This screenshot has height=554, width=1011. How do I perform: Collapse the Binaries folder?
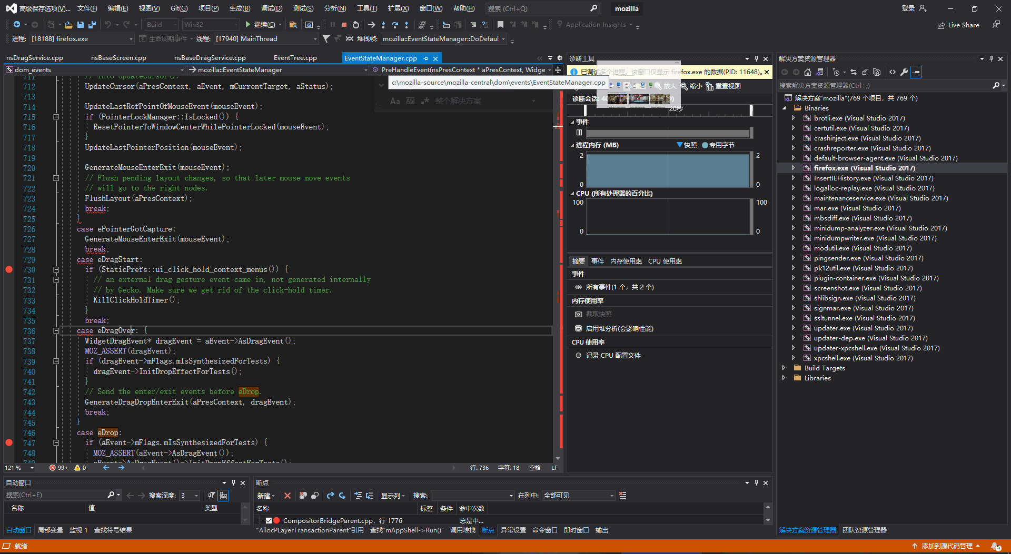click(x=784, y=108)
